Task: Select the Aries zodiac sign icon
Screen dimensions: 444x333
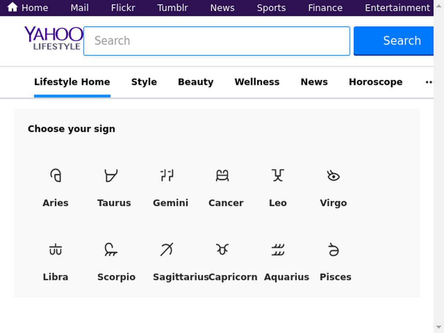Action: pyautogui.click(x=55, y=176)
